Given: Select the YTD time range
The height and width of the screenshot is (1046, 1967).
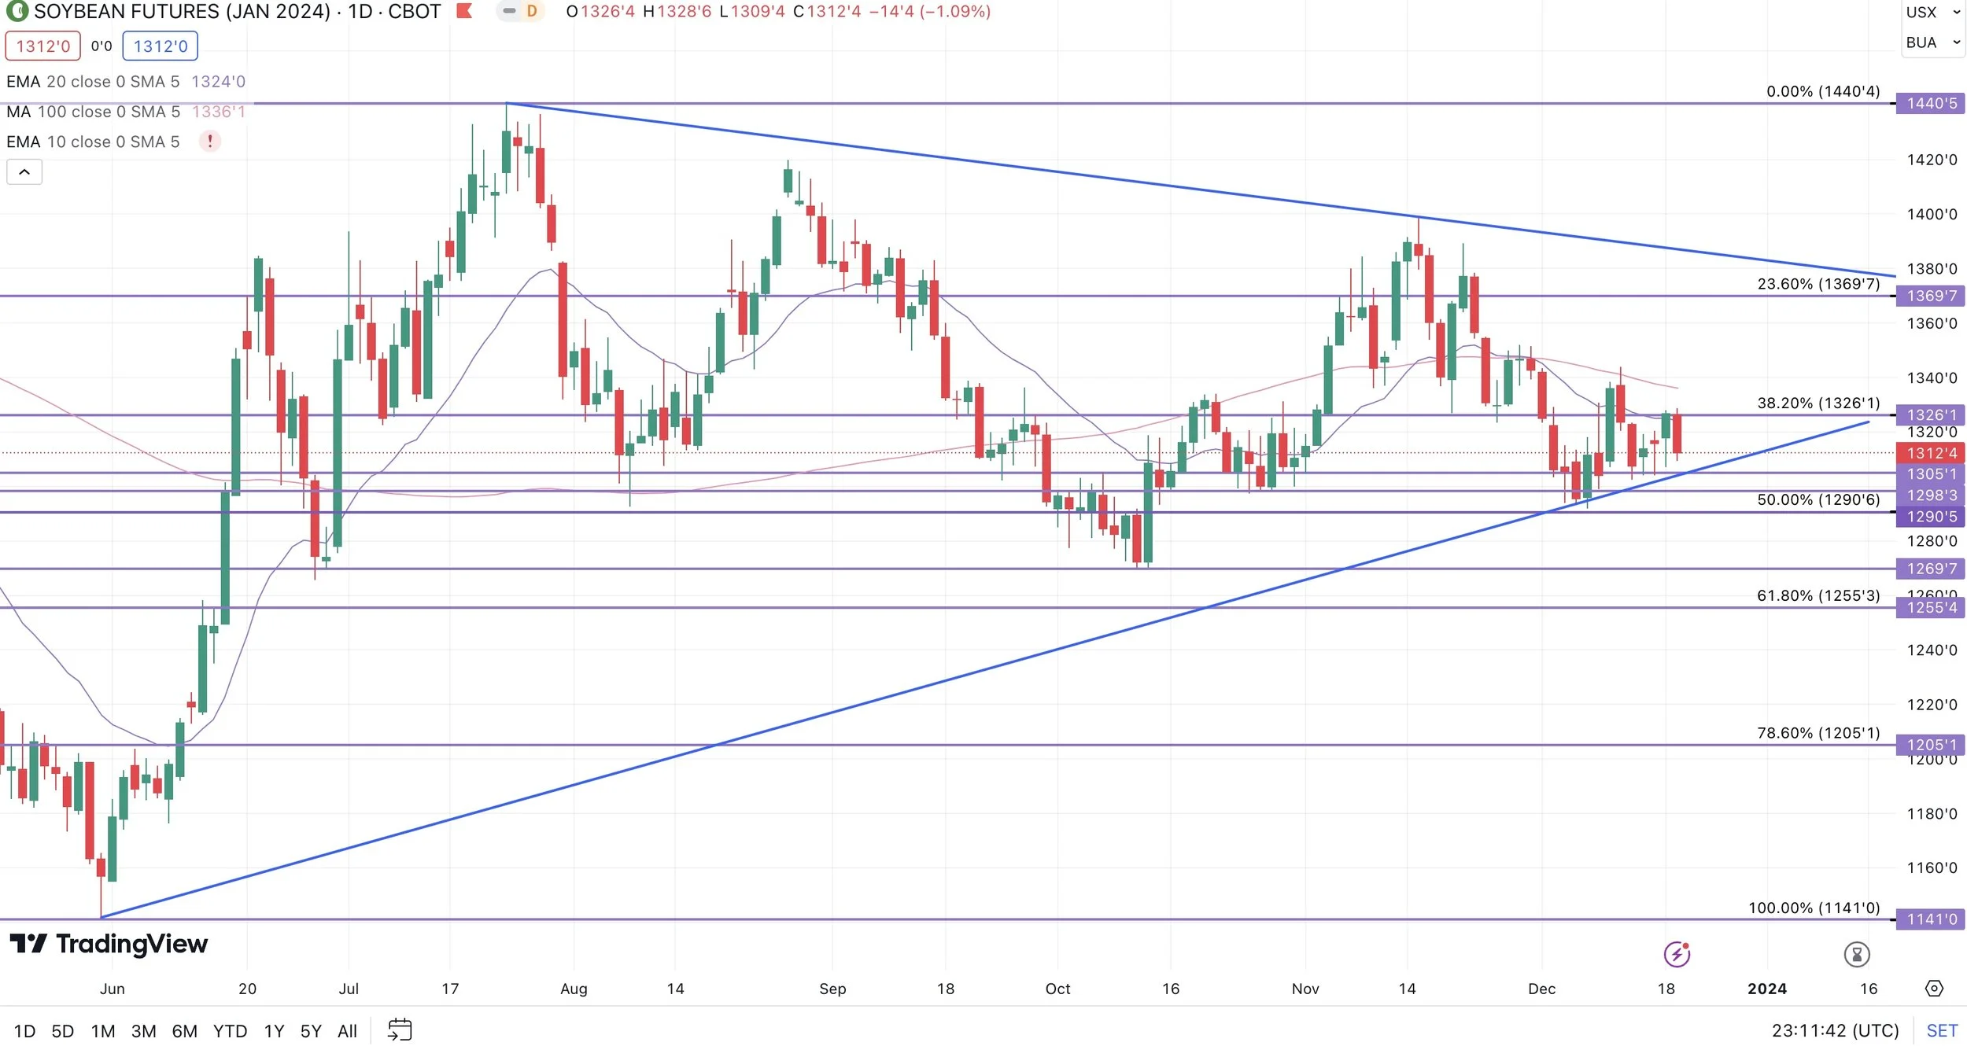Looking at the screenshot, I should [x=230, y=1030].
